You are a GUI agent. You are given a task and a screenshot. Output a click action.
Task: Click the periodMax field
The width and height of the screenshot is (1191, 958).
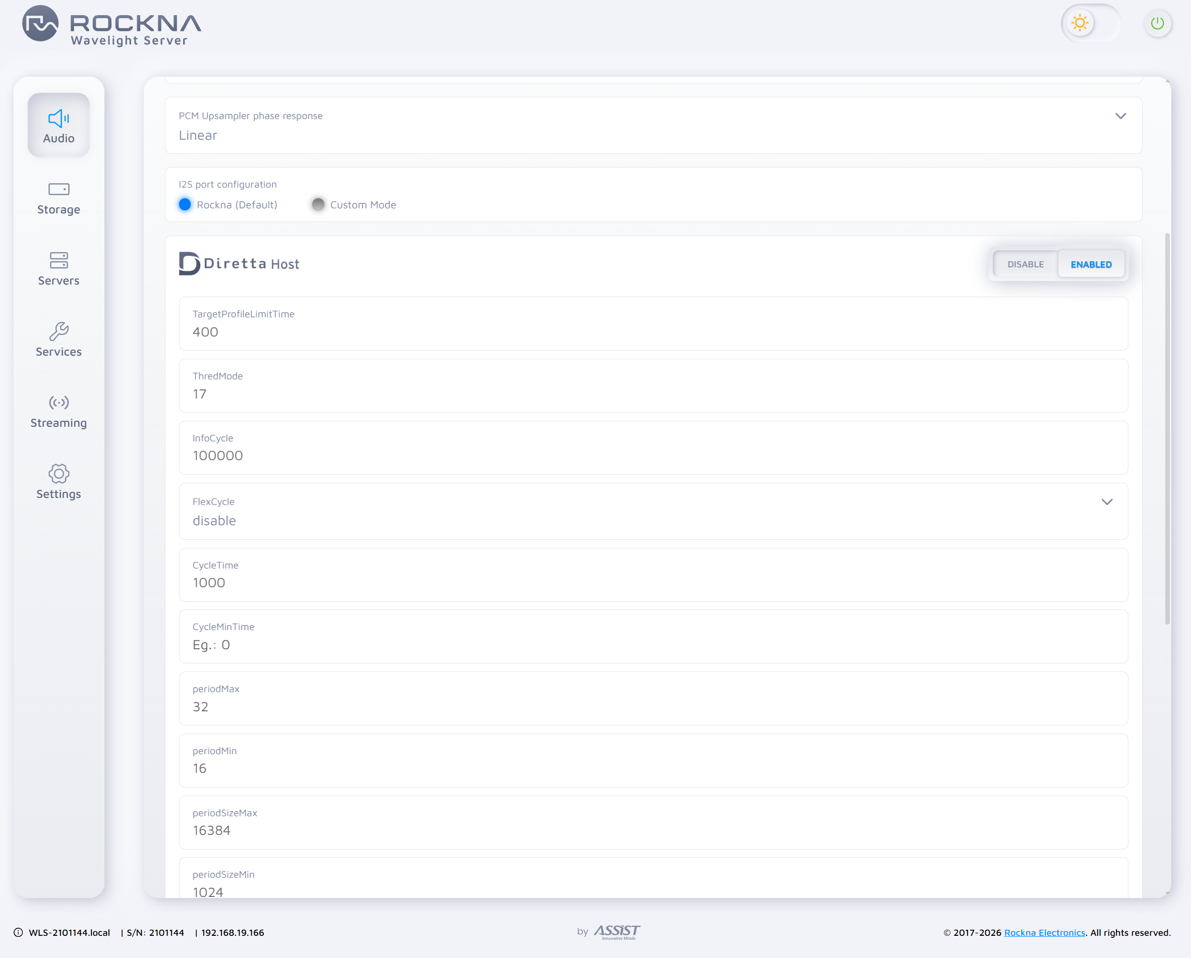653,698
